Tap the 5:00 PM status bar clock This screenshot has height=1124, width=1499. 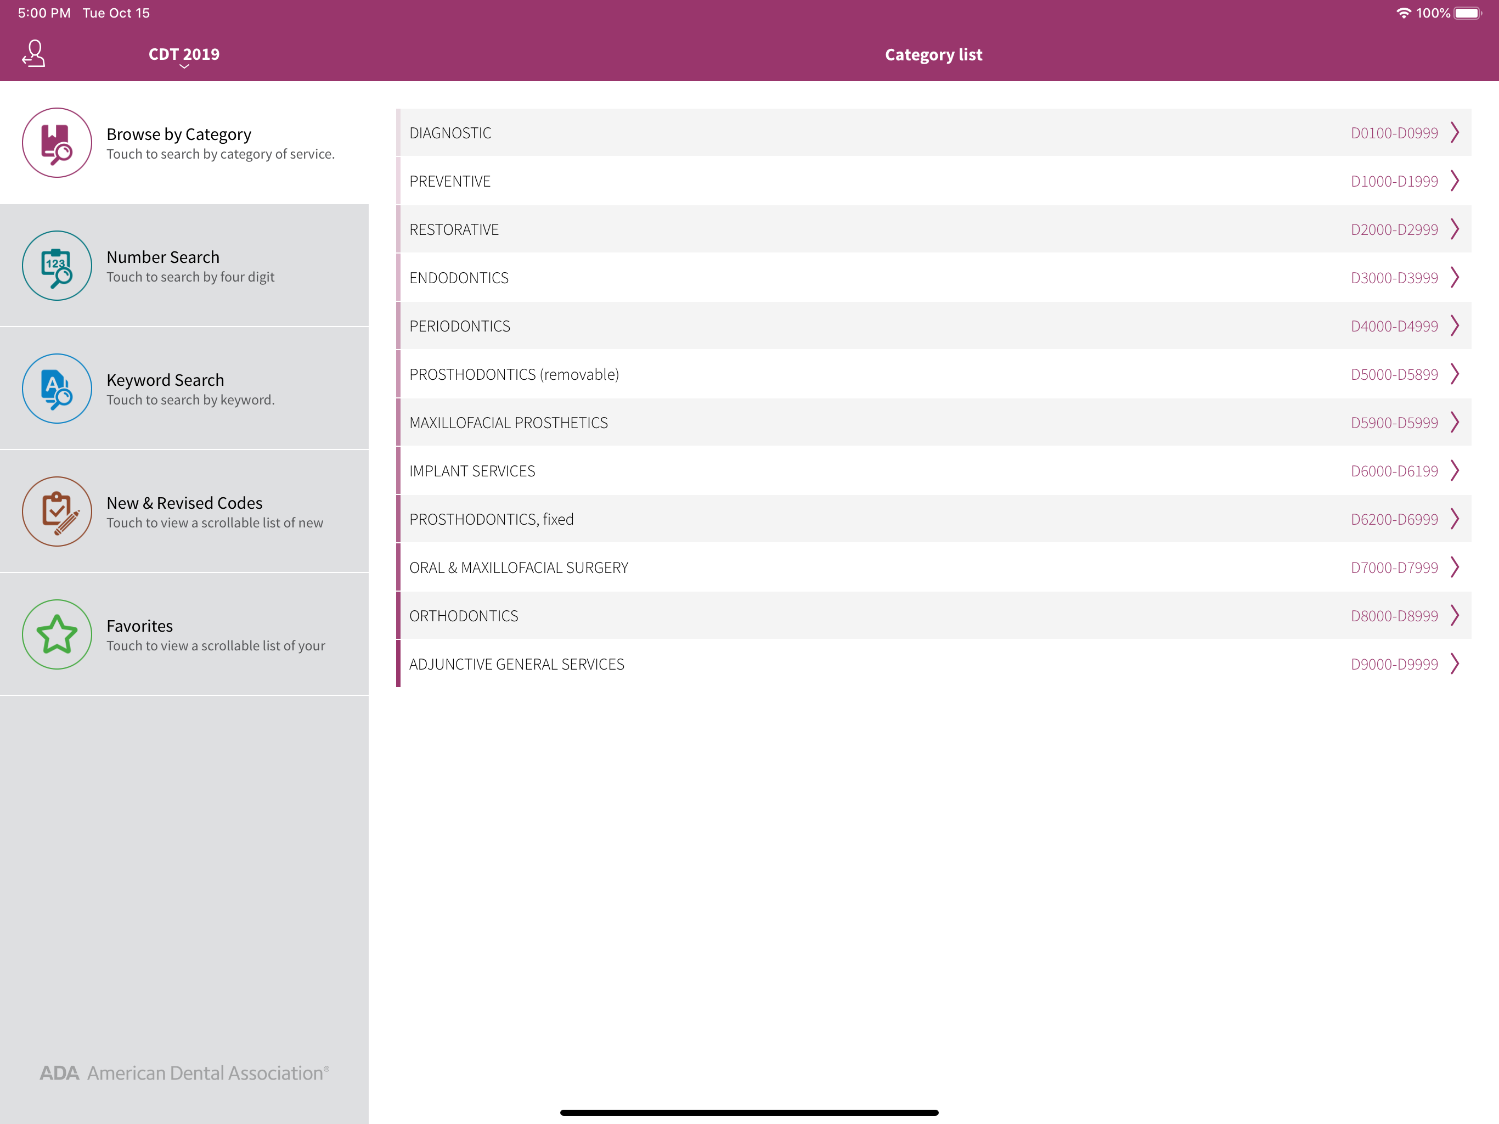pos(44,13)
